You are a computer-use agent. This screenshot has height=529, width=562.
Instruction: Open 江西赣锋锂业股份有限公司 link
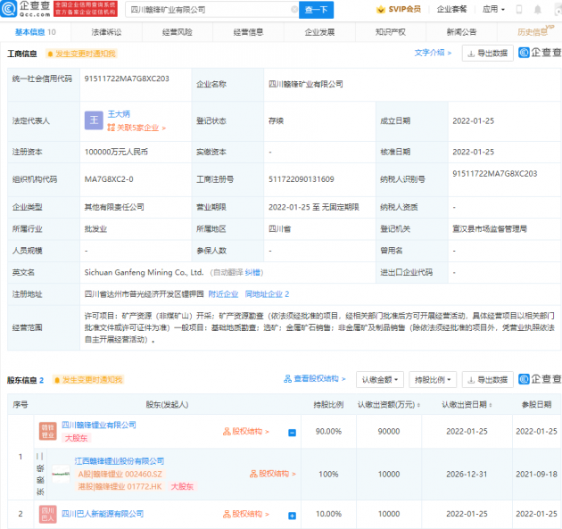point(120,461)
